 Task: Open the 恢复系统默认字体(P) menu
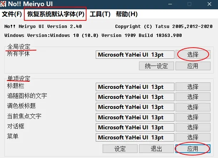[x=56, y=14]
